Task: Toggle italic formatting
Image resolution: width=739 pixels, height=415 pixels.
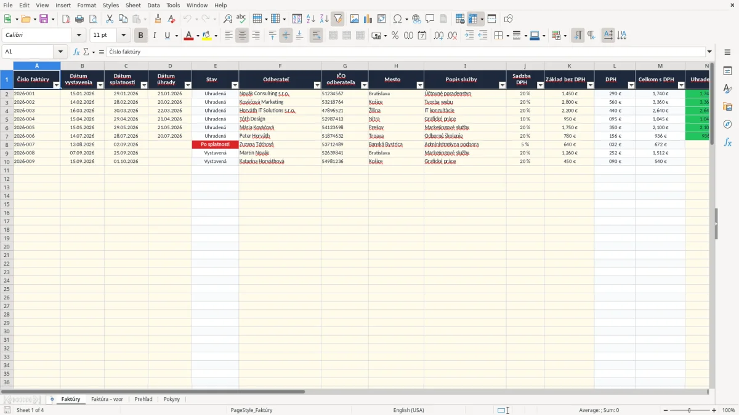Action: coord(154,36)
